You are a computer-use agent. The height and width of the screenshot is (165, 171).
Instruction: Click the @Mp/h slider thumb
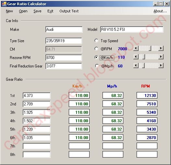point(143,65)
